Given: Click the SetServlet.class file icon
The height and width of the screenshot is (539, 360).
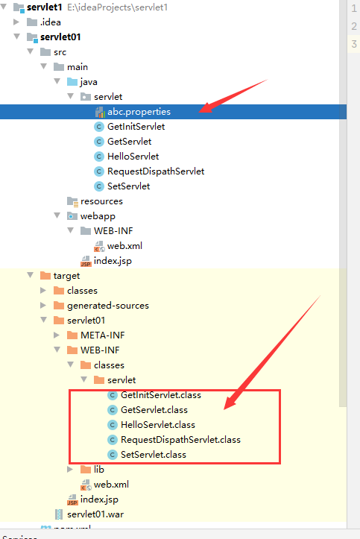Looking at the screenshot, I should 113,455.
